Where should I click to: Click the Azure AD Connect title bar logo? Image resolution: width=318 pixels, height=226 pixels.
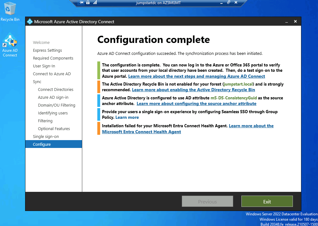point(30,21)
